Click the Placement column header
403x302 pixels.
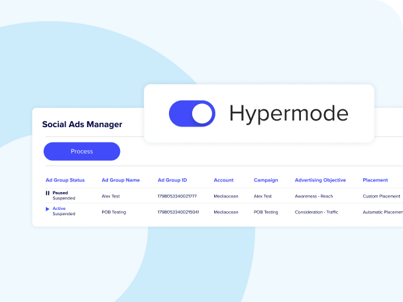pos(375,180)
